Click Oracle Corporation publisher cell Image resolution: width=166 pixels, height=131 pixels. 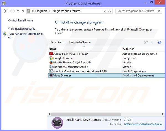(x=134, y=71)
